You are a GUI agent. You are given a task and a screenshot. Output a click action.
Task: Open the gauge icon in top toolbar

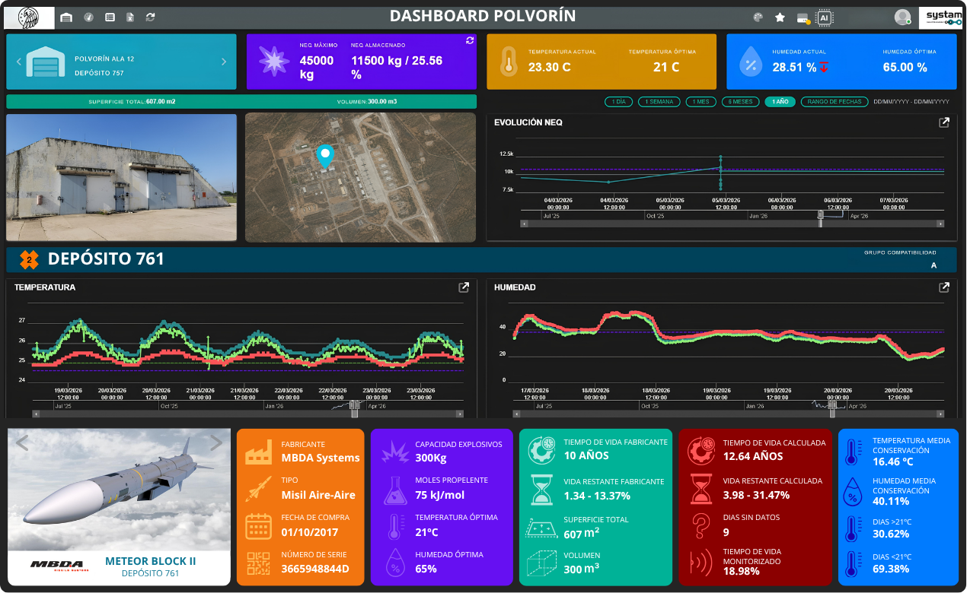click(88, 17)
